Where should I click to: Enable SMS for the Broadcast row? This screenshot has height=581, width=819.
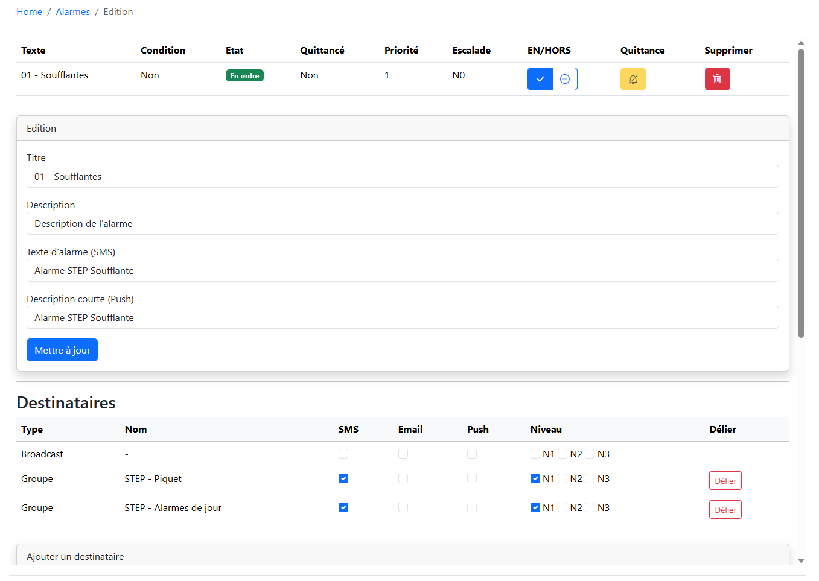coord(343,454)
